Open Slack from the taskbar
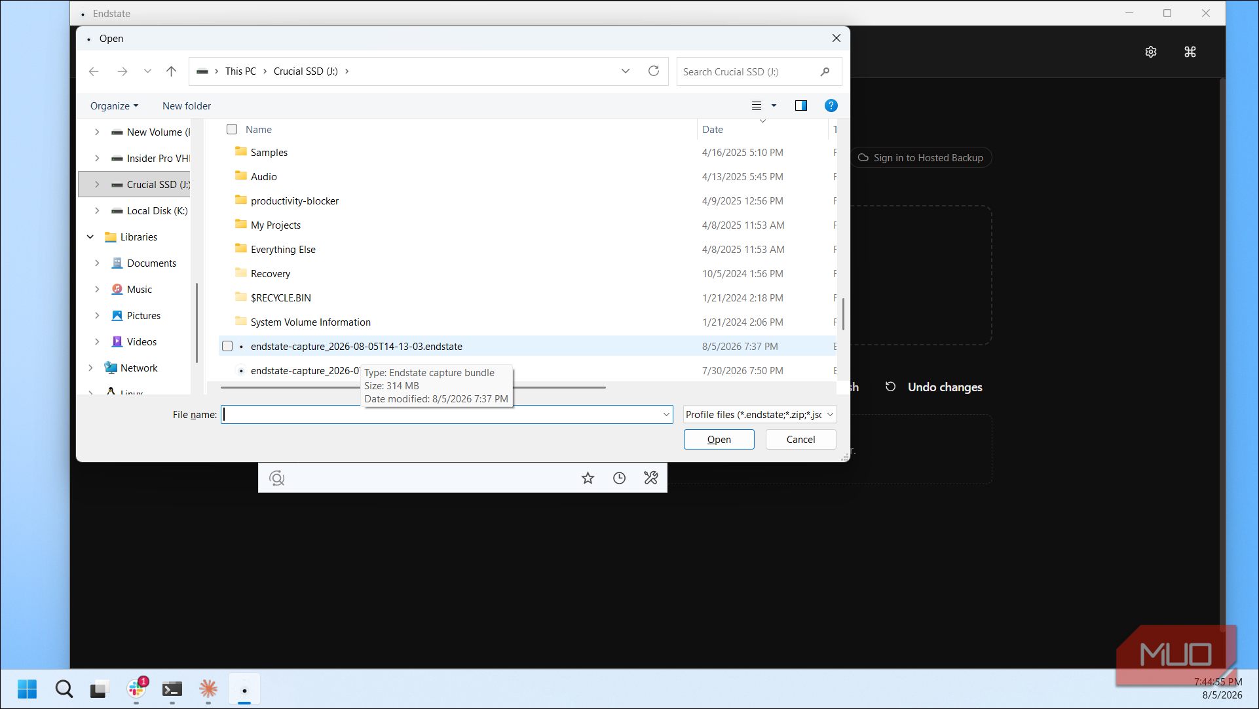 click(136, 688)
